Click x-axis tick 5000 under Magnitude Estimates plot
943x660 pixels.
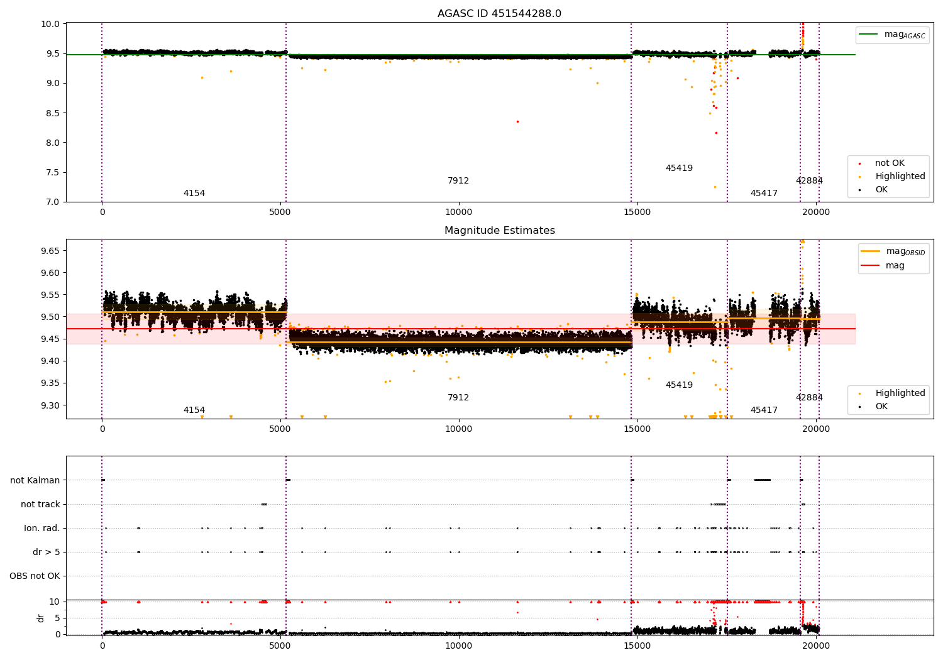point(280,429)
